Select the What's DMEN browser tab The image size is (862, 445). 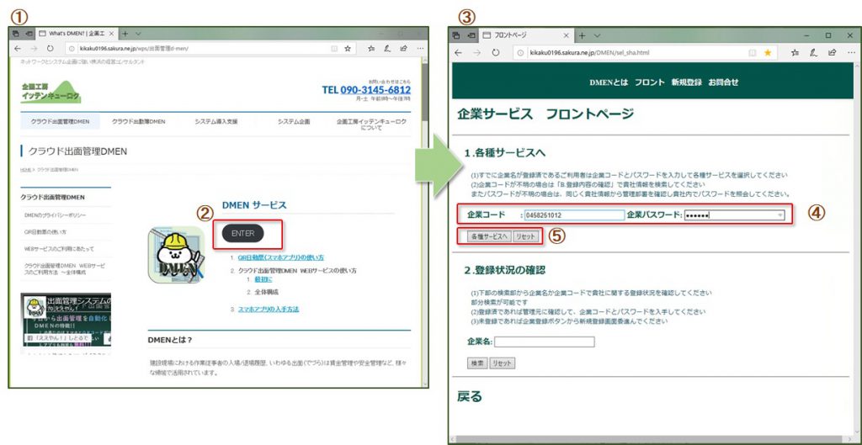click(x=77, y=34)
